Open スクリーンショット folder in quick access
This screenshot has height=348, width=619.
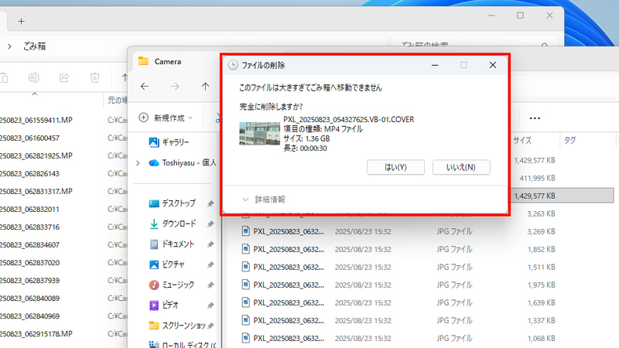pos(177,326)
